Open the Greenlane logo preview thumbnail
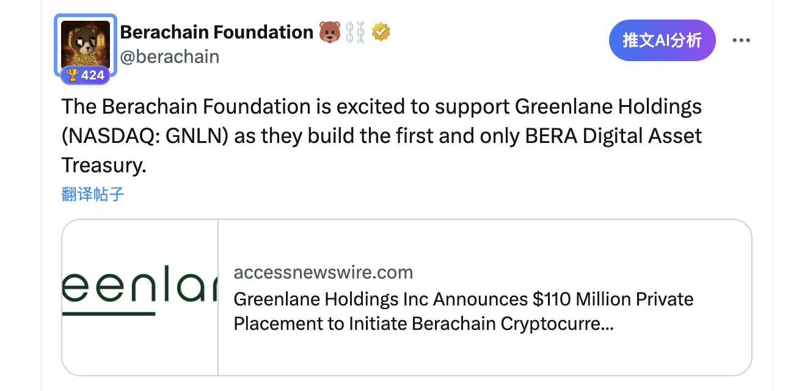The height and width of the screenshot is (391, 799). point(140,297)
